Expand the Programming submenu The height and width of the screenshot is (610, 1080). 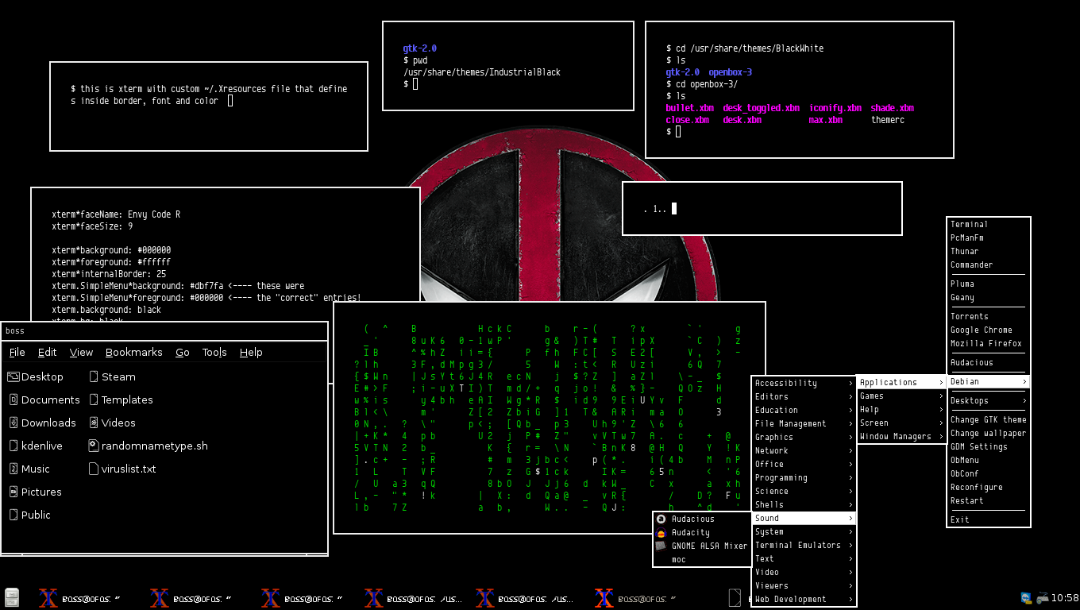coord(804,477)
